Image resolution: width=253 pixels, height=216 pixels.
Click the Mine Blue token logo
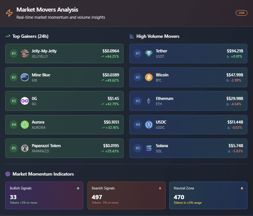[25, 77]
